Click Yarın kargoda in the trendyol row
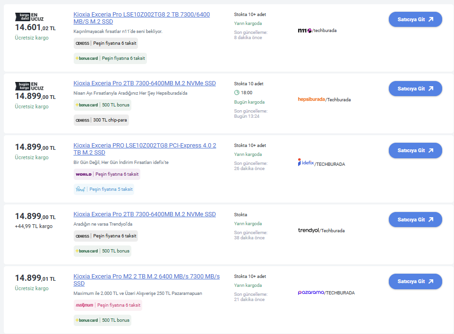The image size is (454, 334). point(248,224)
